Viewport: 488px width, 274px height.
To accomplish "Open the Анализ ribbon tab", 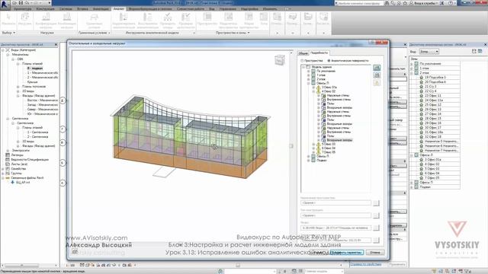I will pos(119,9).
